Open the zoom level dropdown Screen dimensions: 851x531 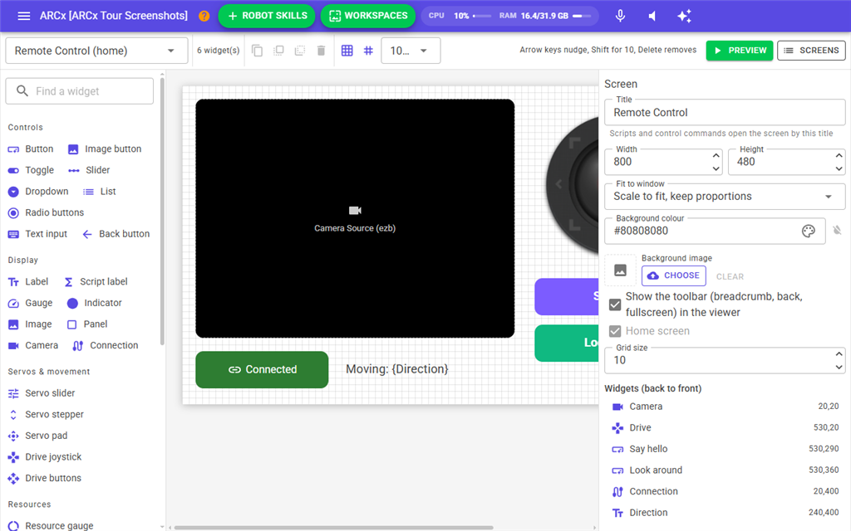(x=411, y=51)
